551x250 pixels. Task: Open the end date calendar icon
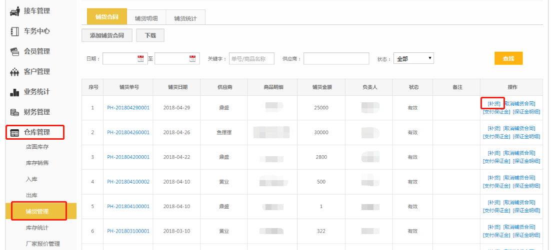click(192, 58)
